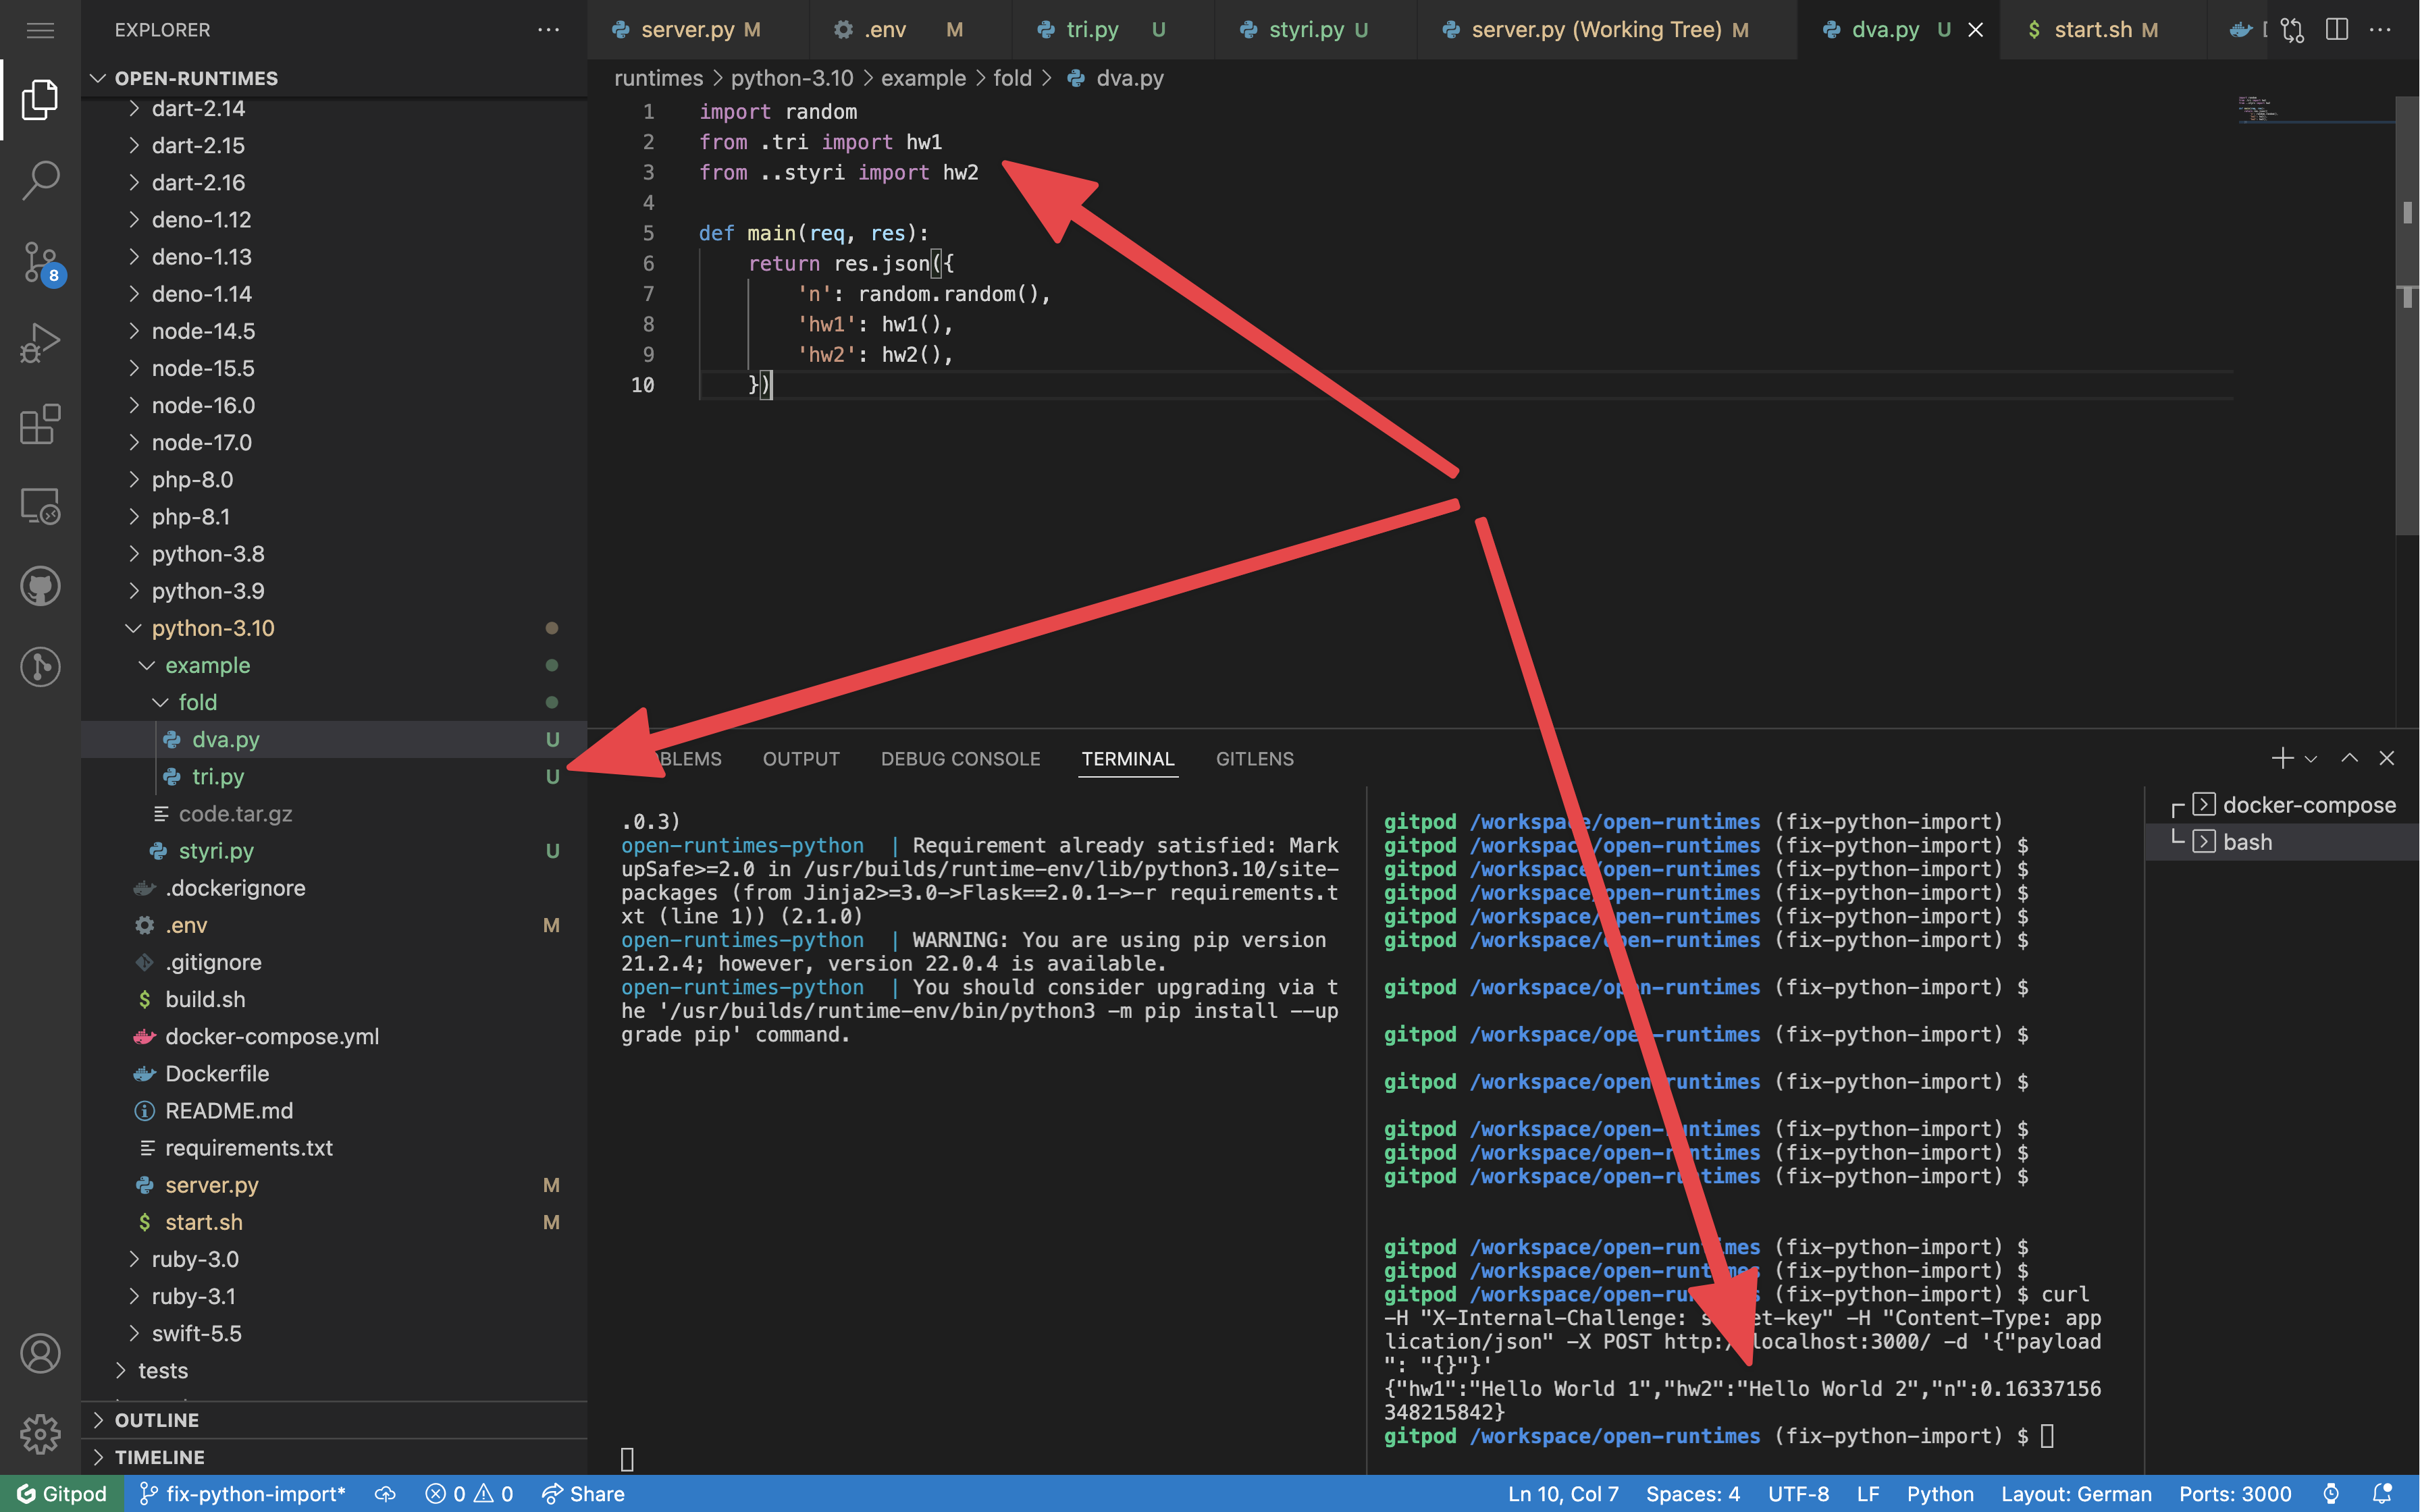Click the example breadcrumb segment
2420x1512 pixels.
coord(923,78)
